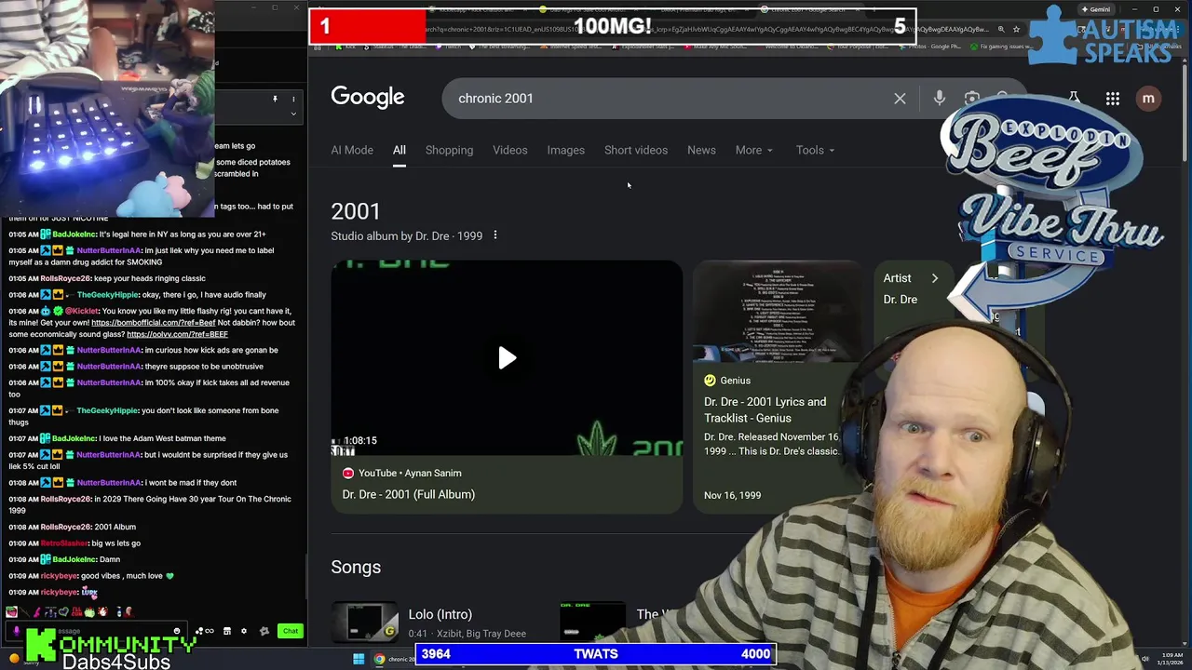Open Windows Start menu
This screenshot has width=1192, height=670.
[x=359, y=660]
